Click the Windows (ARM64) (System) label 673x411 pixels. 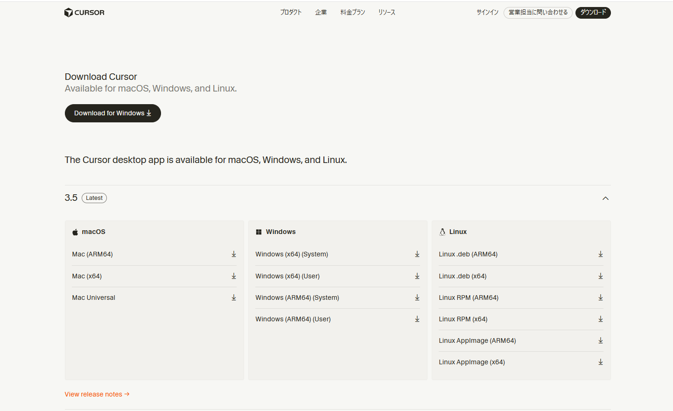click(297, 298)
